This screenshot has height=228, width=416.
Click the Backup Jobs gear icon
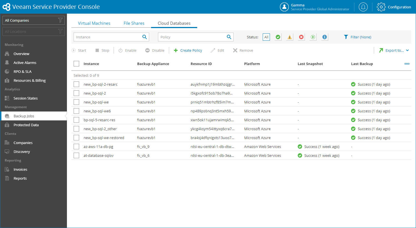(7, 116)
